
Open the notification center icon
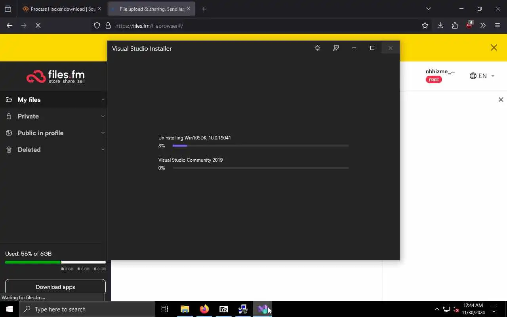494,309
